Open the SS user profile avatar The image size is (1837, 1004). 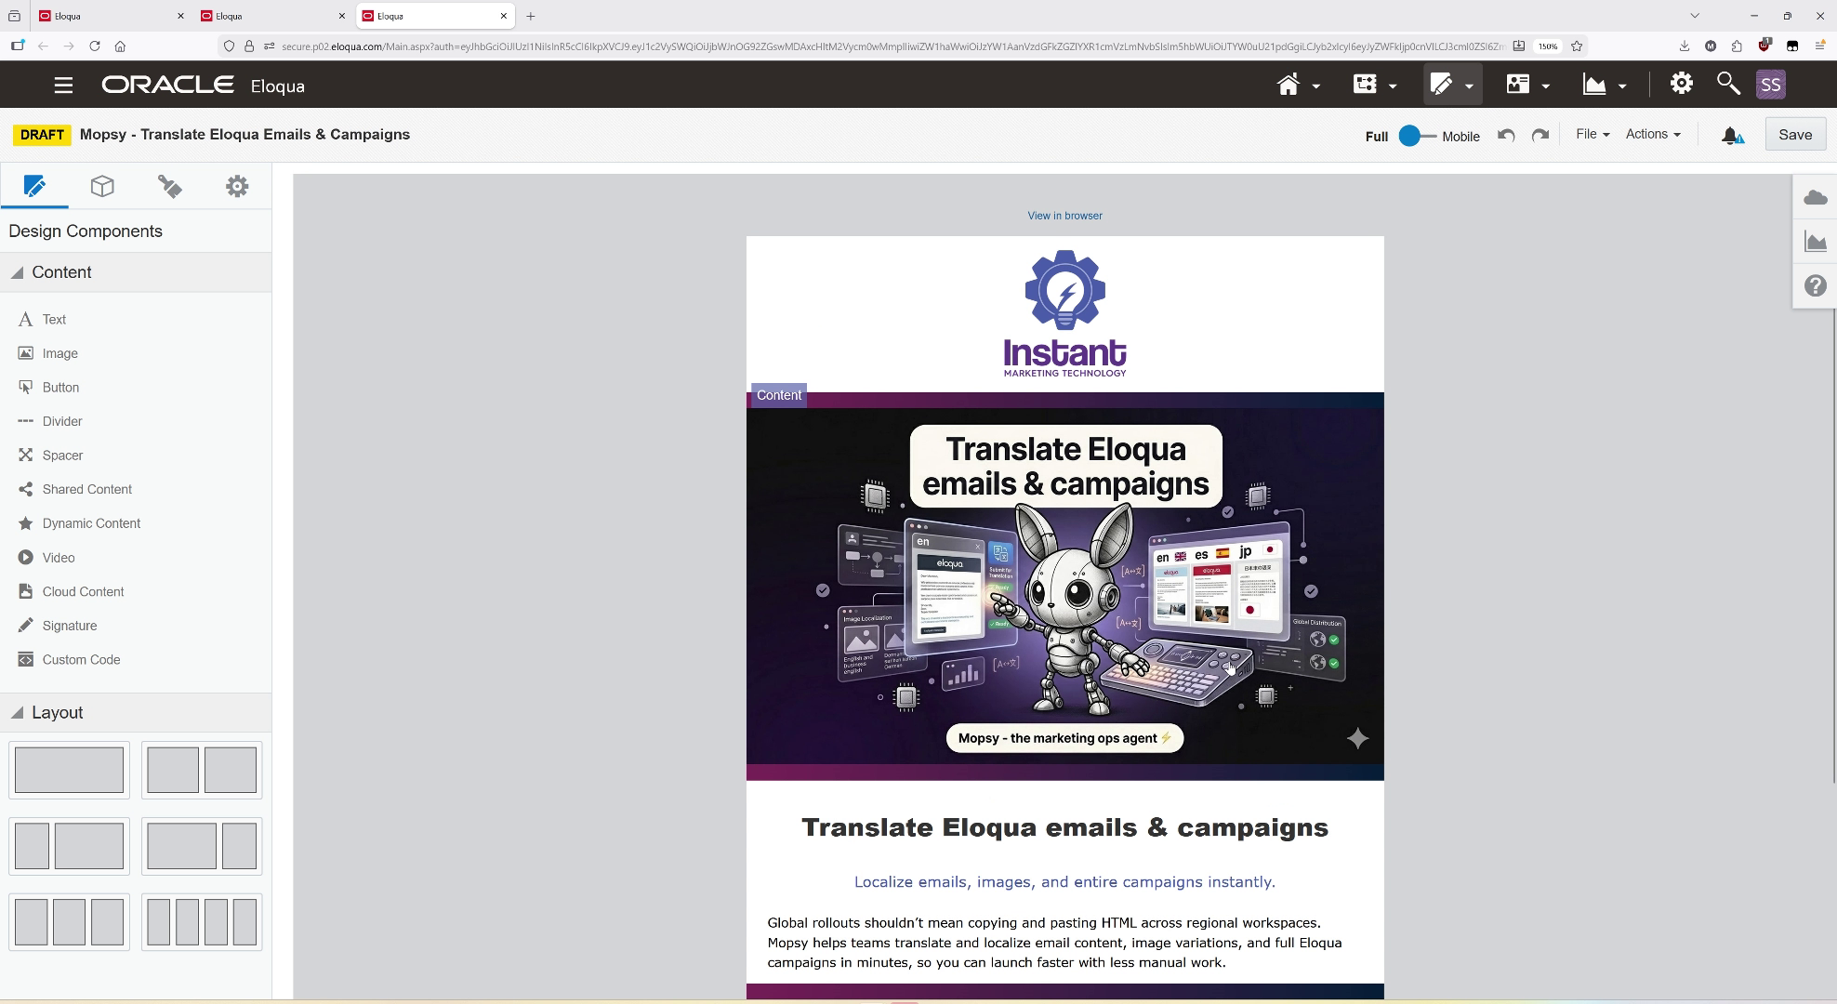tap(1770, 85)
